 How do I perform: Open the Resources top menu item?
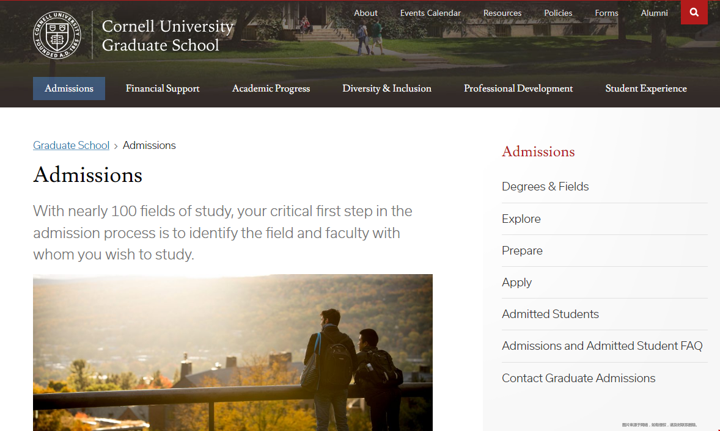[502, 13]
